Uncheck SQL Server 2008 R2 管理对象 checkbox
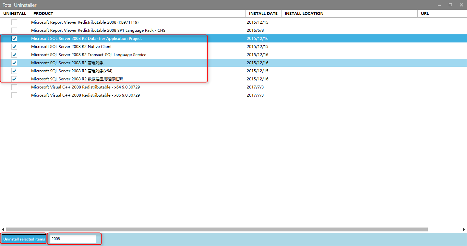 14,63
